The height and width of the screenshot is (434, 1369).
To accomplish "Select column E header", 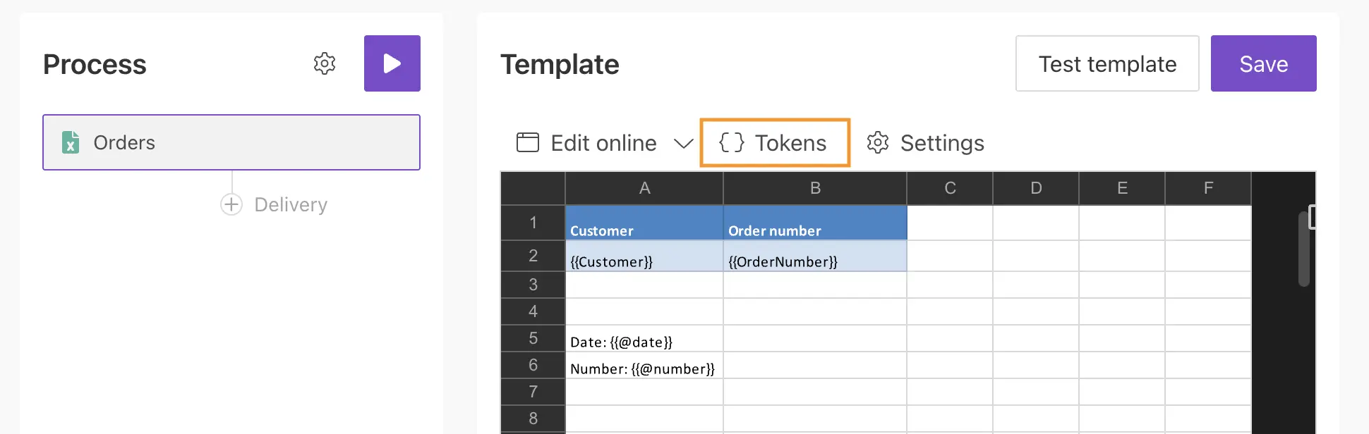I will tap(1122, 188).
